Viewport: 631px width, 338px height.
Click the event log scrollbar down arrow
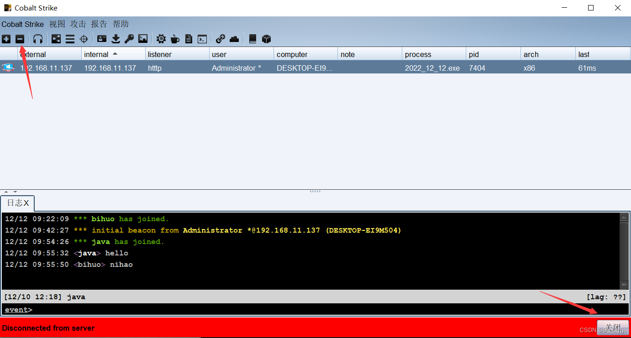coord(624,285)
